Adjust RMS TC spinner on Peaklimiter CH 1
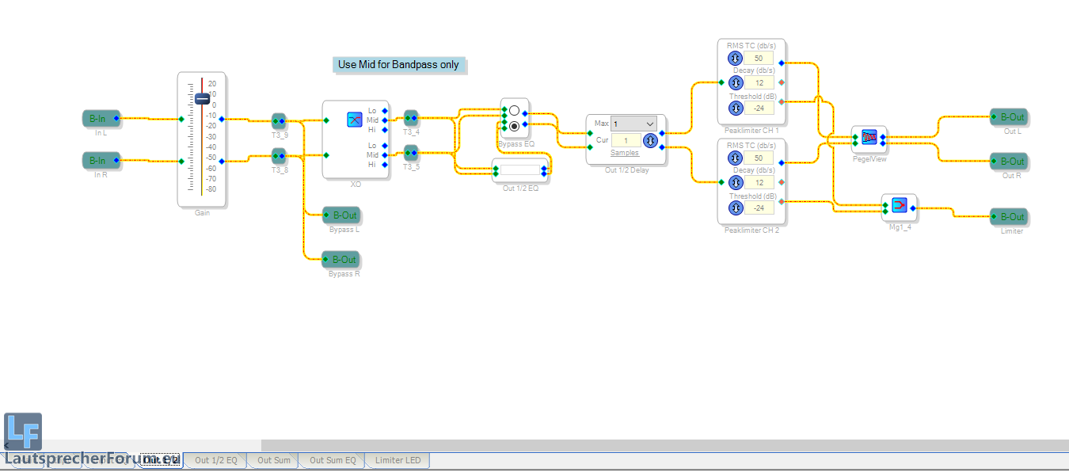Screen dimensions: 1069x472 (x=735, y=59)
